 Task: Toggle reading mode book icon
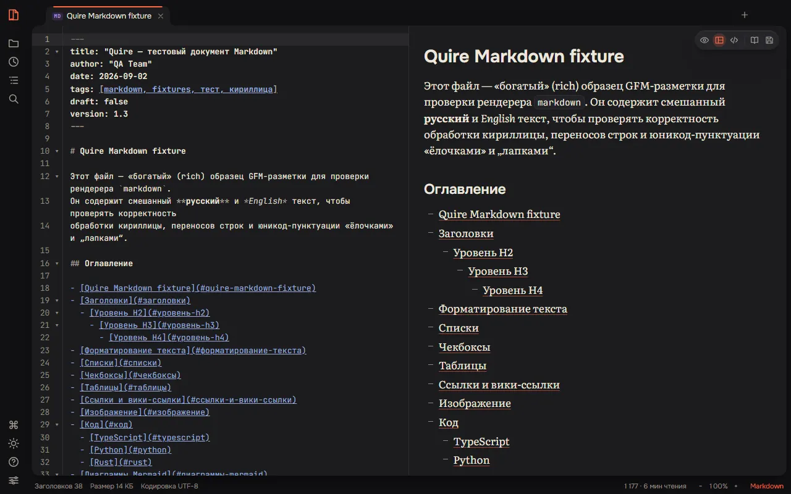coord(755,40)
